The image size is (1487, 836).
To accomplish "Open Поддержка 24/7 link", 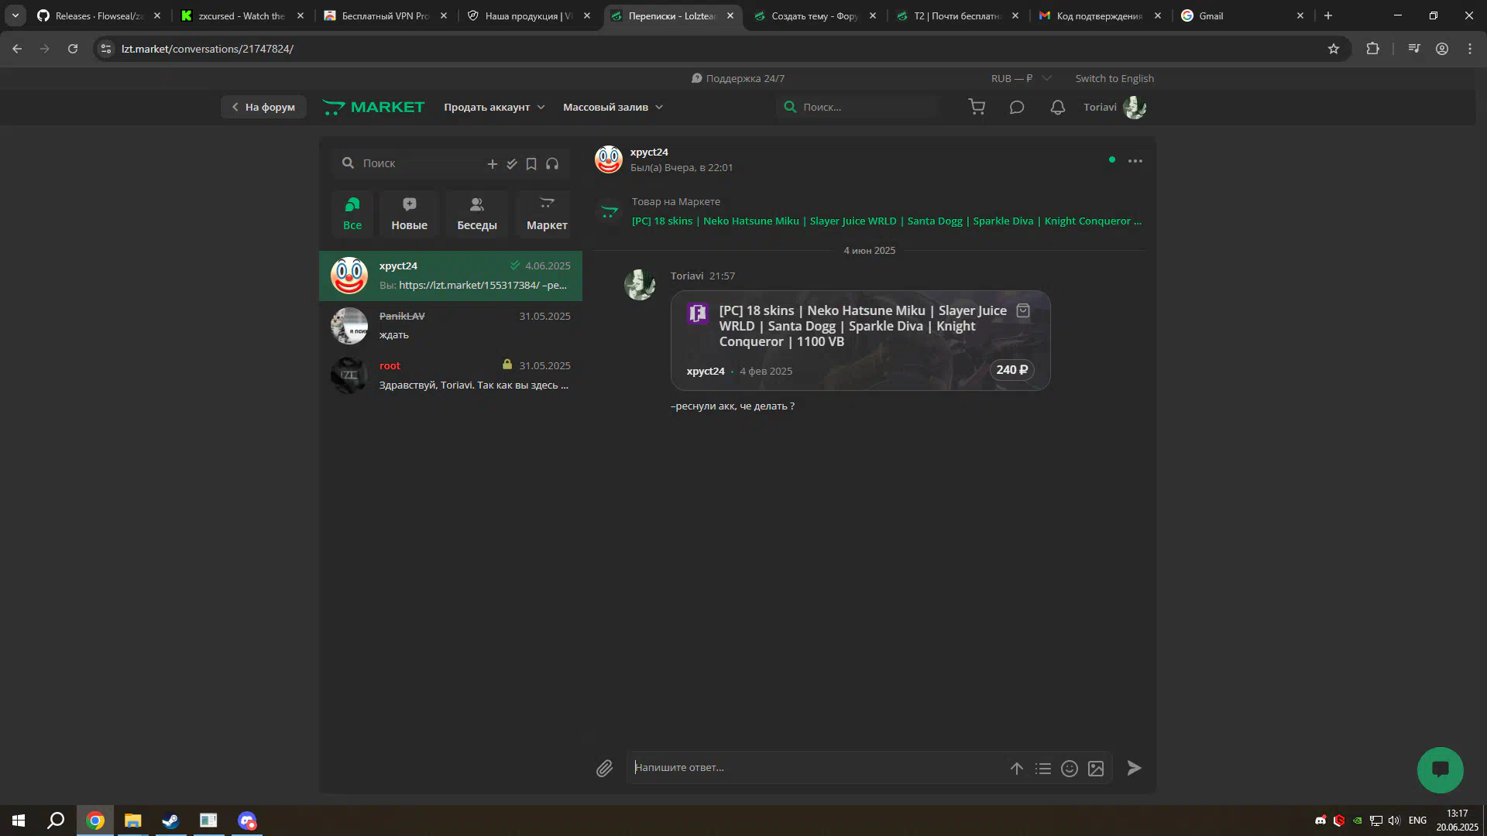I will pyautogui.click(x=738, y=79).
